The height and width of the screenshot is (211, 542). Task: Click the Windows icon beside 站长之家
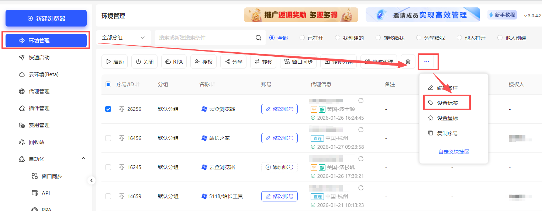pos(204,138)
